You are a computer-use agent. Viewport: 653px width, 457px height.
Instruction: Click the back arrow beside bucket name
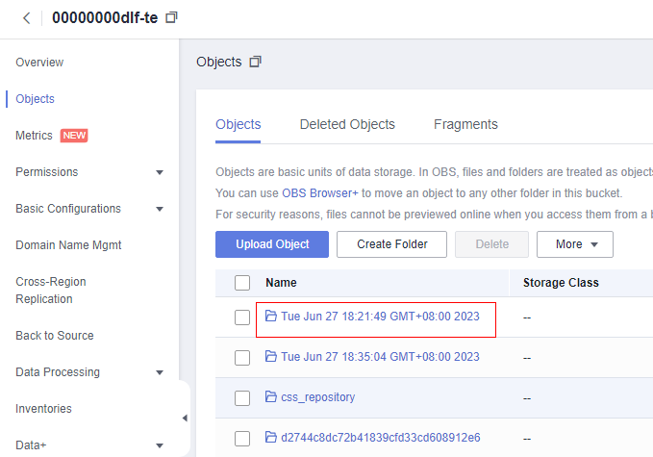pyautogui.click(x=26, y=18)
